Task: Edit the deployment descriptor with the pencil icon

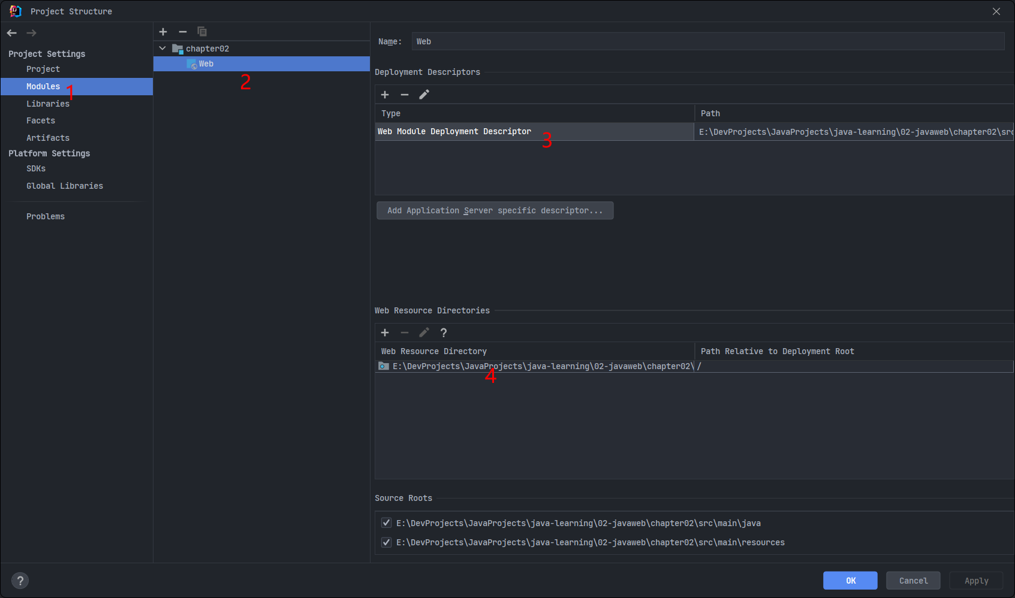Action: click(424, 95)
